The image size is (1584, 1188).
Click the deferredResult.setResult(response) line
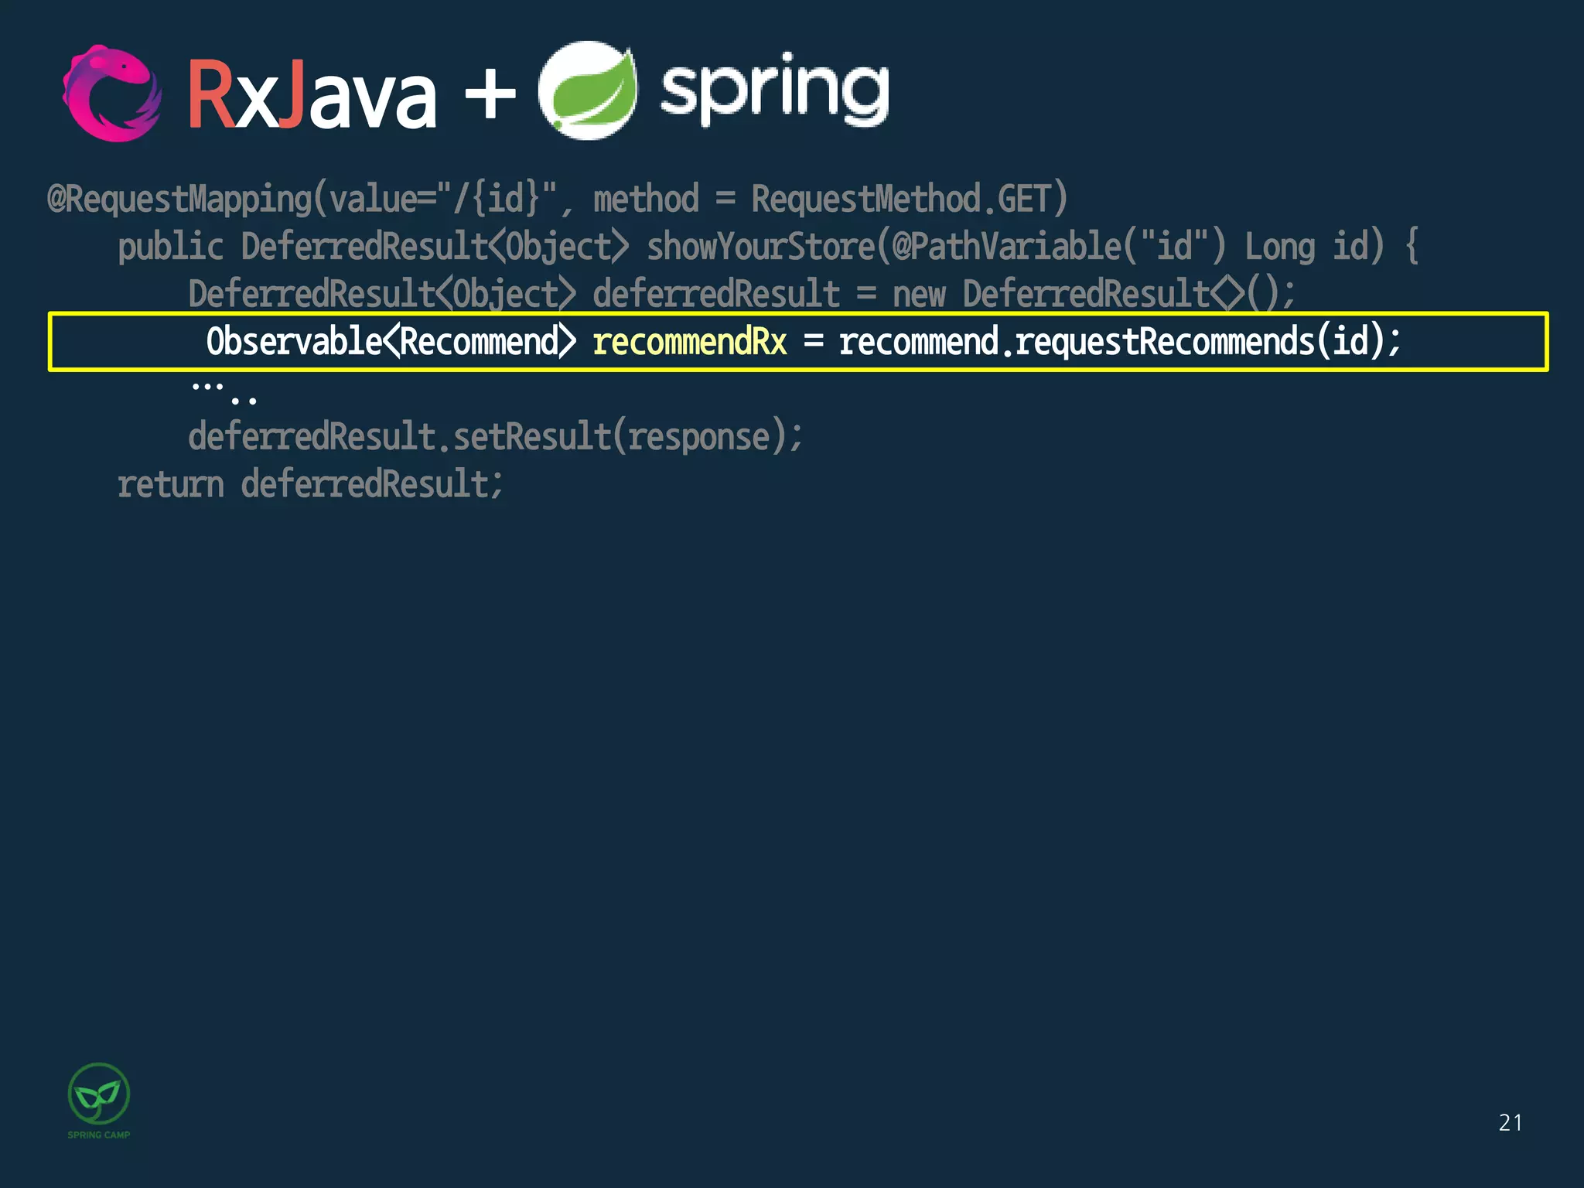click(495, 437)
